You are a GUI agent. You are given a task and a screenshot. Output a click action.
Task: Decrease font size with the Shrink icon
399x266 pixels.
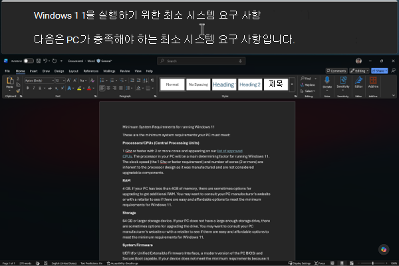[74, 80]
